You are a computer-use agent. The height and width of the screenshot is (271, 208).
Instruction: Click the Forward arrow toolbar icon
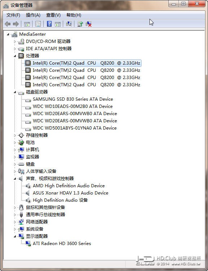pyautogui.click(x=16, y=24)
